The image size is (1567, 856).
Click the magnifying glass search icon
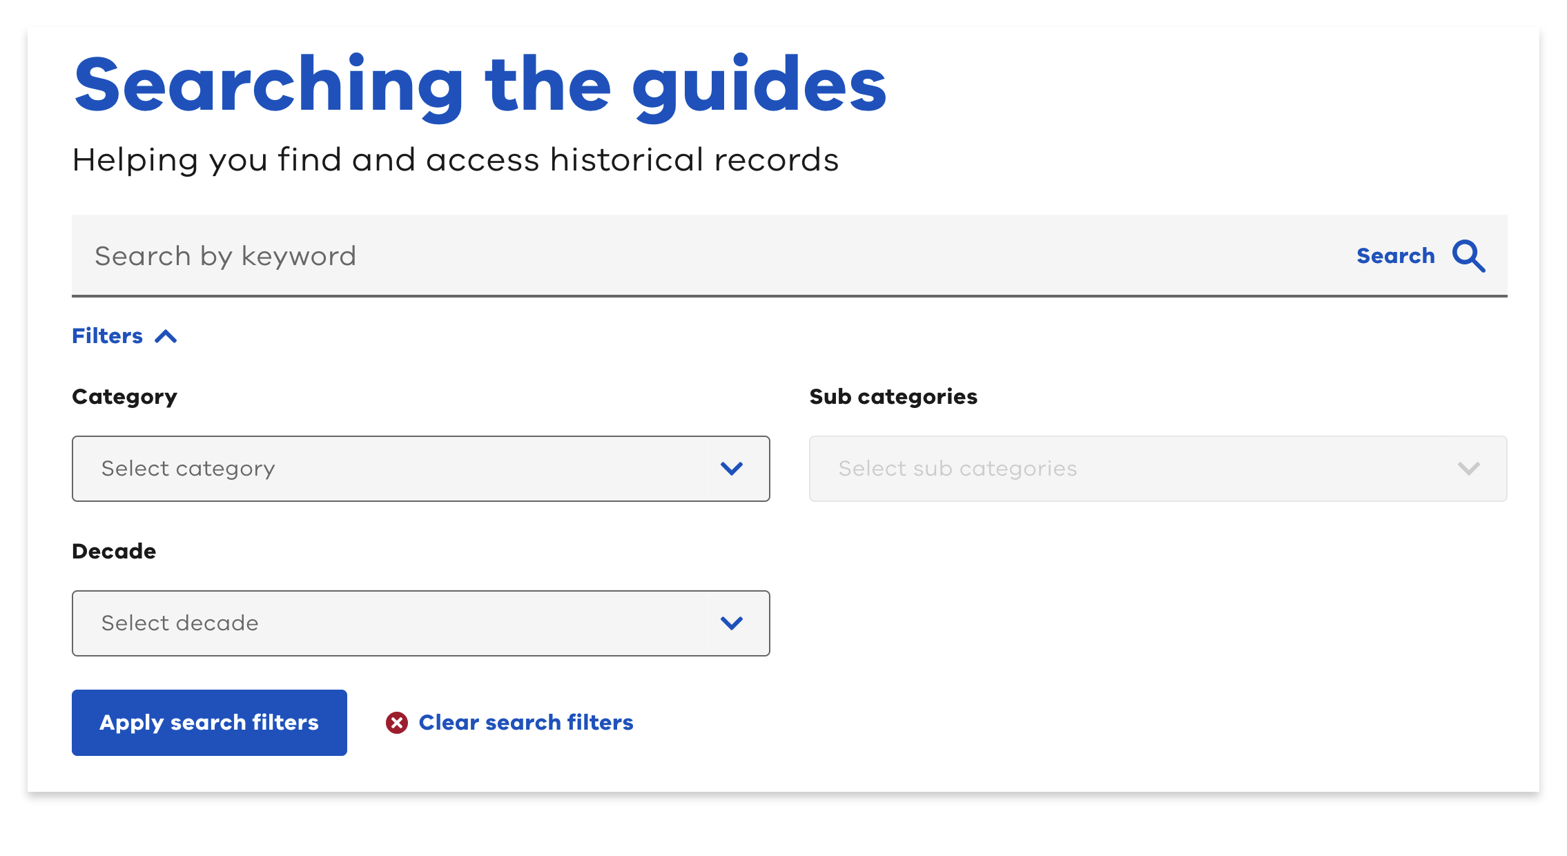pos(1469,256)
